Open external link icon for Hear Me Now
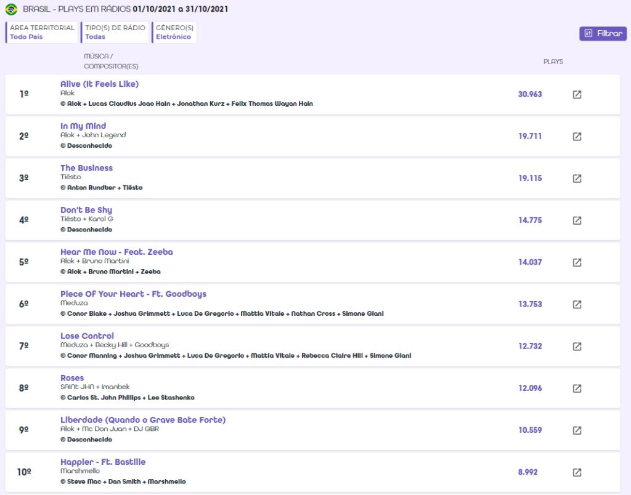The height and width of the screenshot is (495, 631). pyautogui.click(x=577, y=262)
